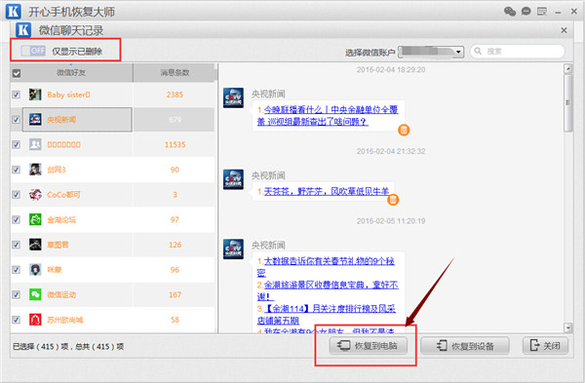The image size is (585, 383).
Task: Click the 剑网3 avatar icon
Action: coord(35,170)
